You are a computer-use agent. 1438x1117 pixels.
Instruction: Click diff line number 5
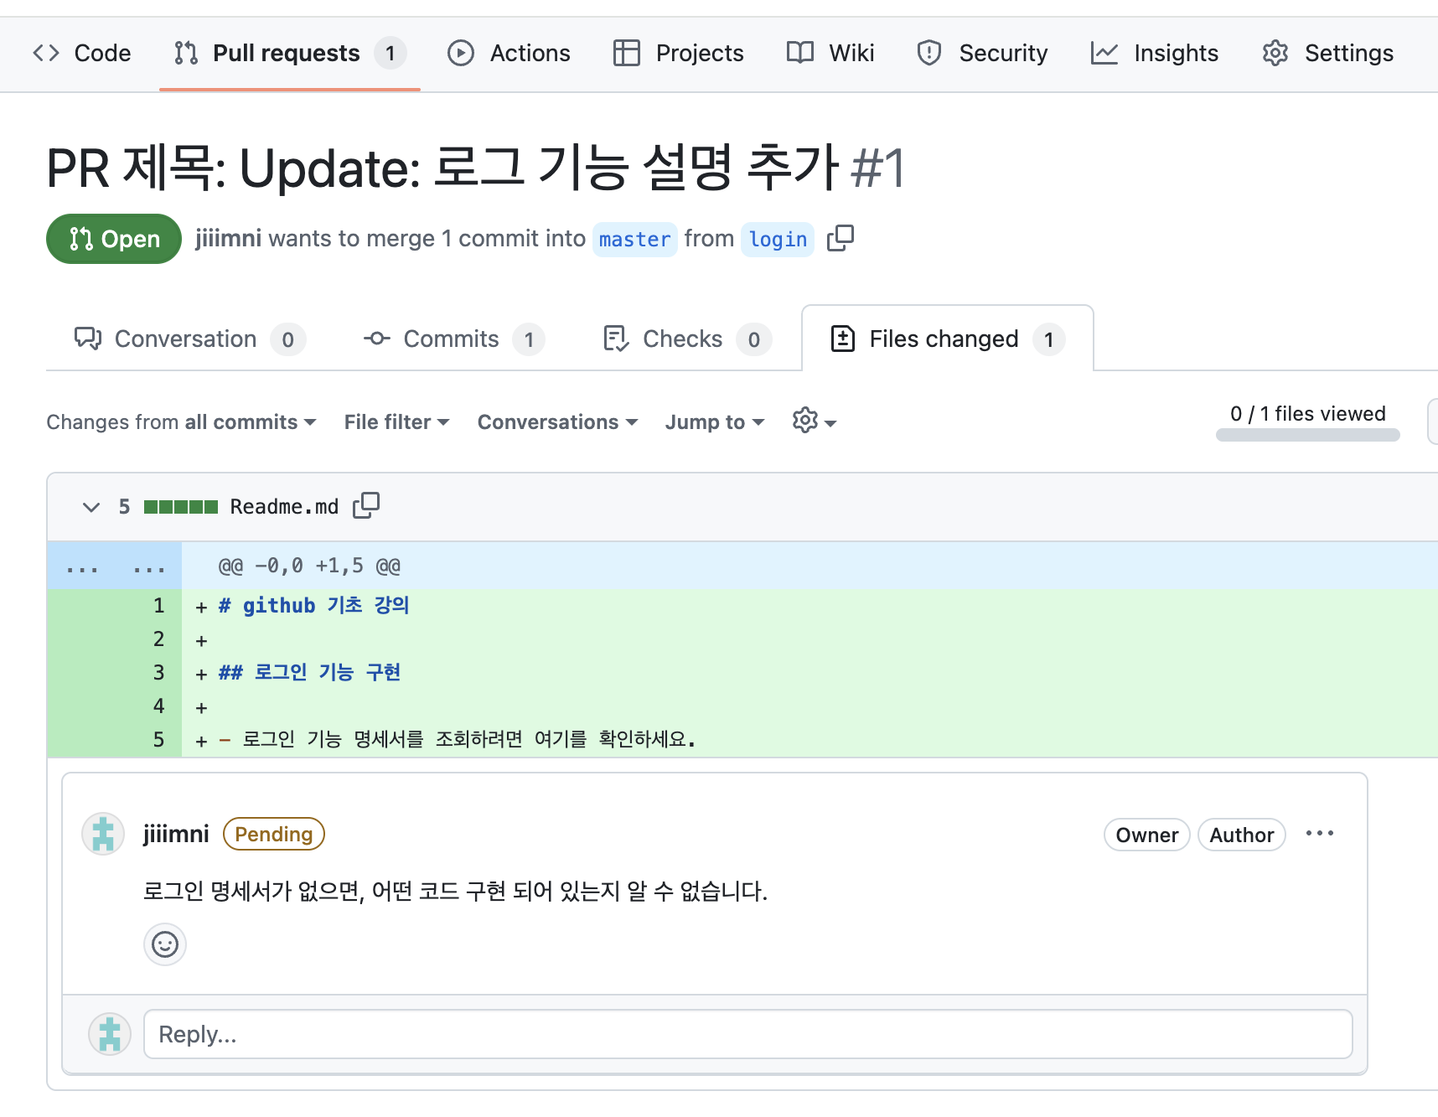158,740
